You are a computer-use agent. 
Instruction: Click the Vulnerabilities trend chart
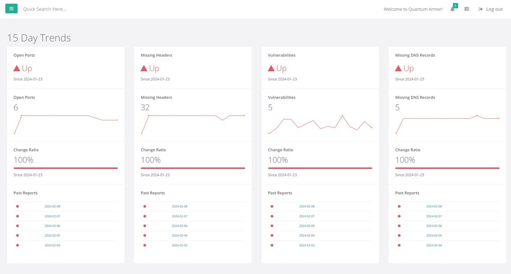(x=320, y=124)
